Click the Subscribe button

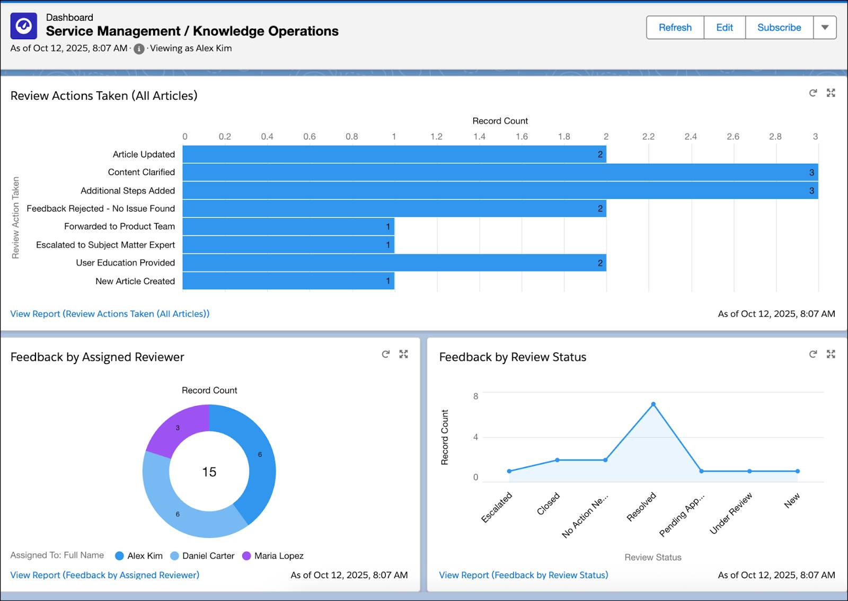coord(779,28)
